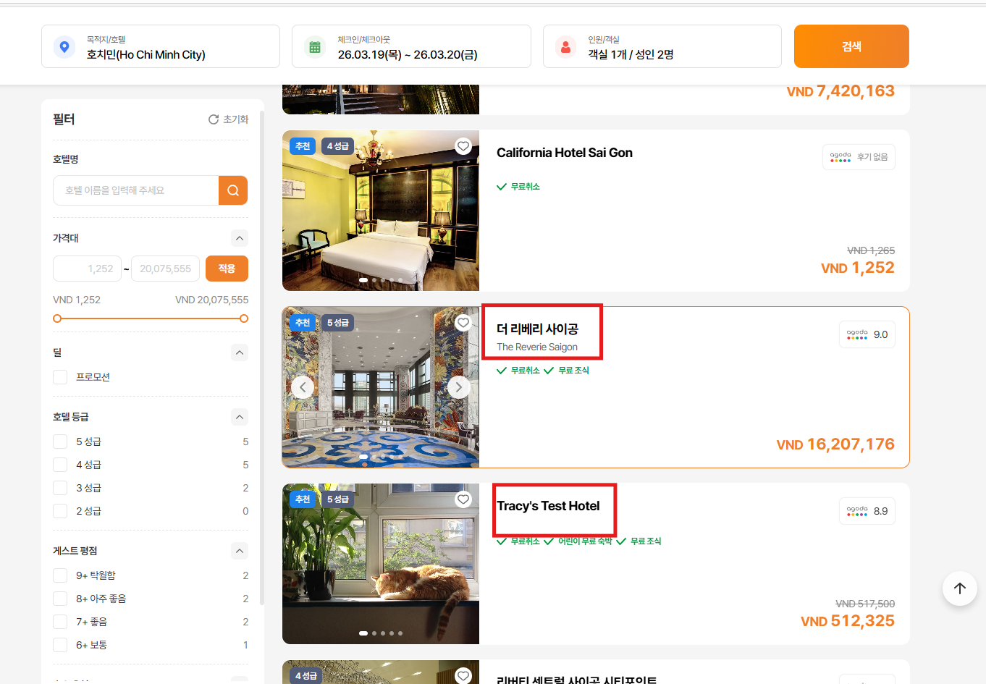The image size is (986, 684).
Task: Select the 3성급 hotel grade checkbox
Action: point(60,488)
